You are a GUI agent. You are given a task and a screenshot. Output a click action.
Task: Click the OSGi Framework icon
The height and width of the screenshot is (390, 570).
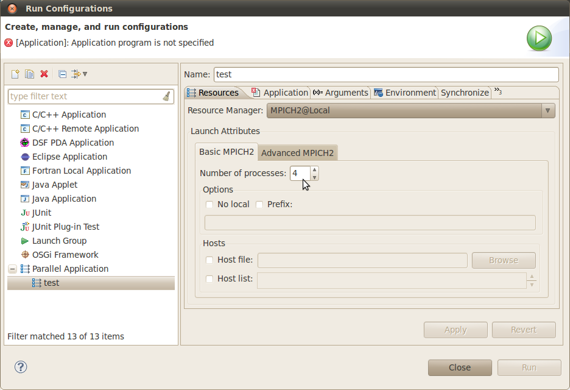click(x=25, y=255)
